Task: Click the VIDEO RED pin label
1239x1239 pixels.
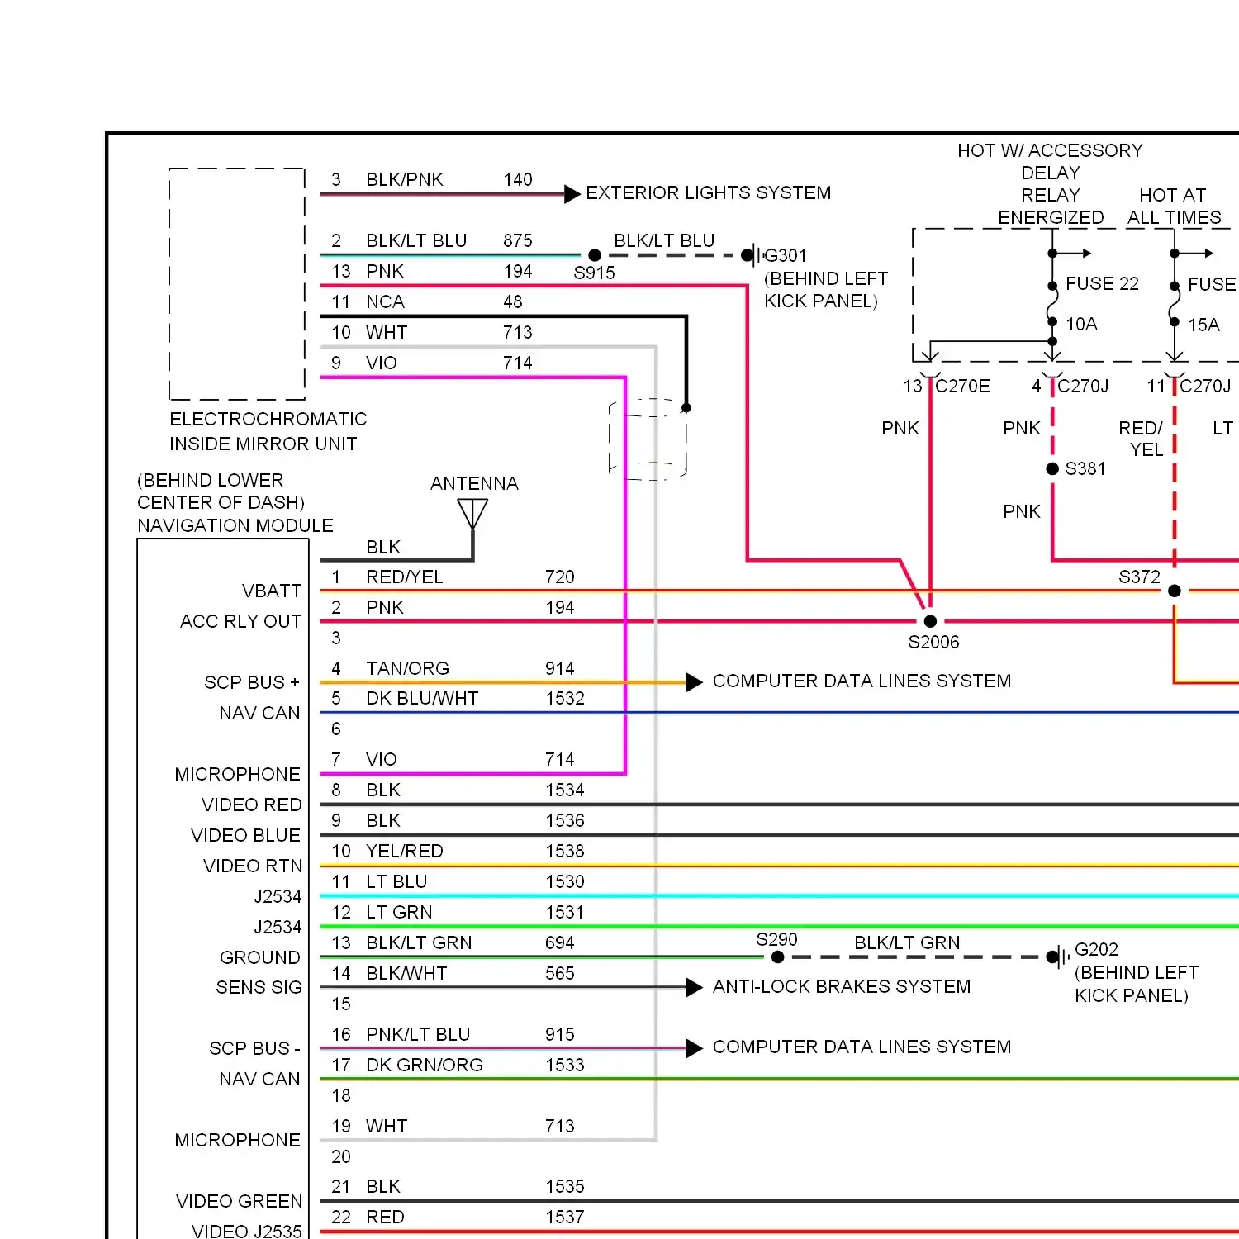Action: tap(252, 805)
